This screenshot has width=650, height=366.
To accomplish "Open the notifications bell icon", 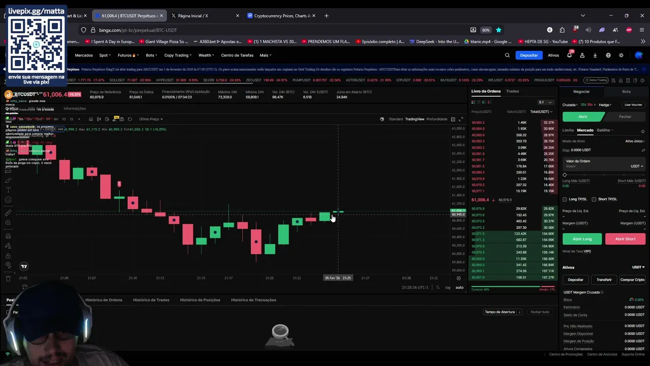I will click(x=569, y=55).
